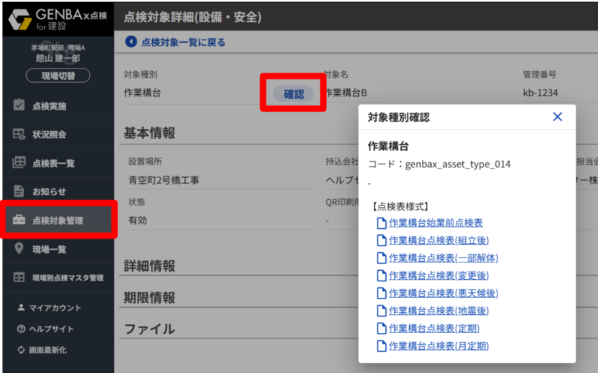598x373 pixels.
Task: Expand the 期限情報 section
Action: tap(149, 298)
